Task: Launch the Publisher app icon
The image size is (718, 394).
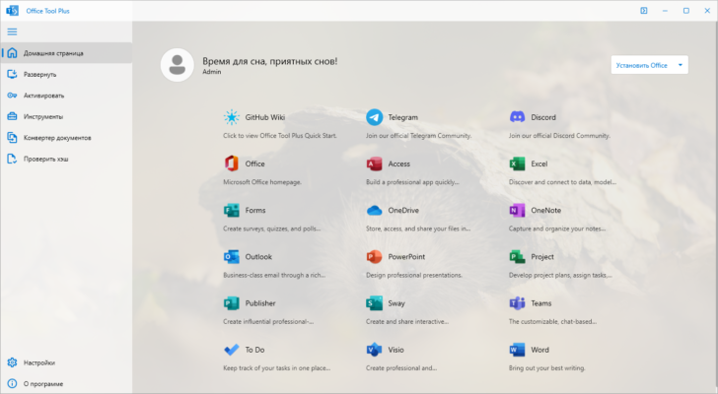Action: tap(231, 303)
